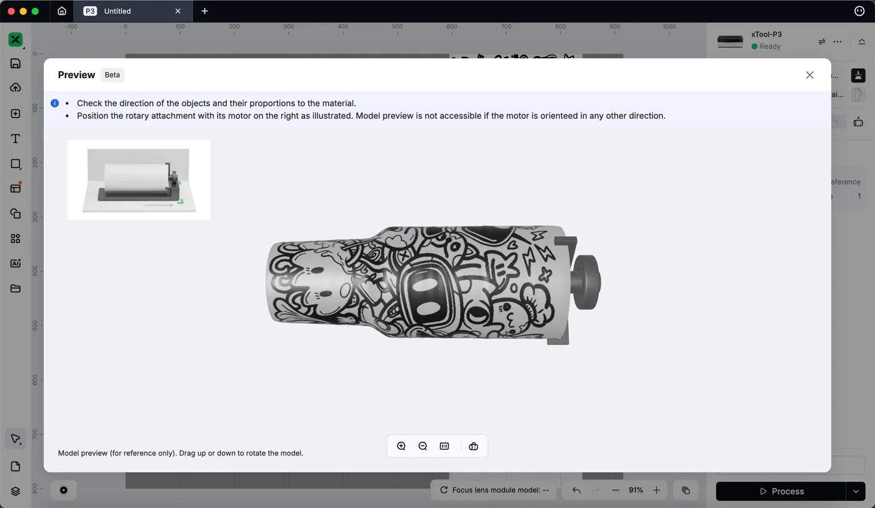Click the rotary setup illustration thumbnail
Screen dimensions: 875x508
(139, 180)
